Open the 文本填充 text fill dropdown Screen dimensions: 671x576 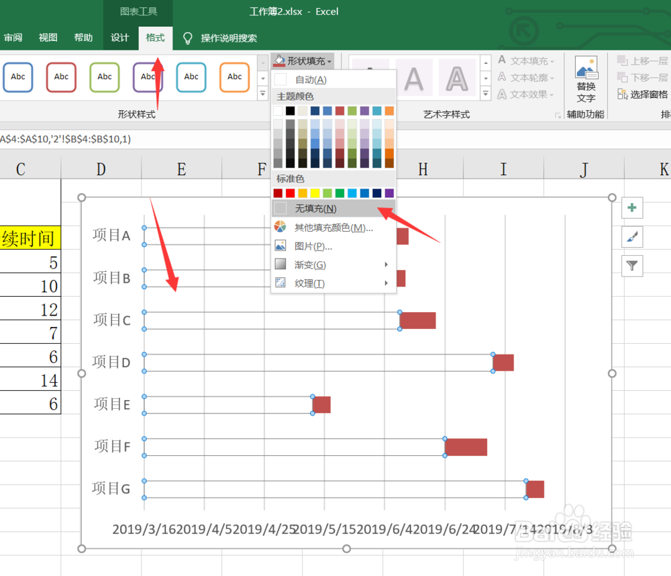click(x=526, y=61)
